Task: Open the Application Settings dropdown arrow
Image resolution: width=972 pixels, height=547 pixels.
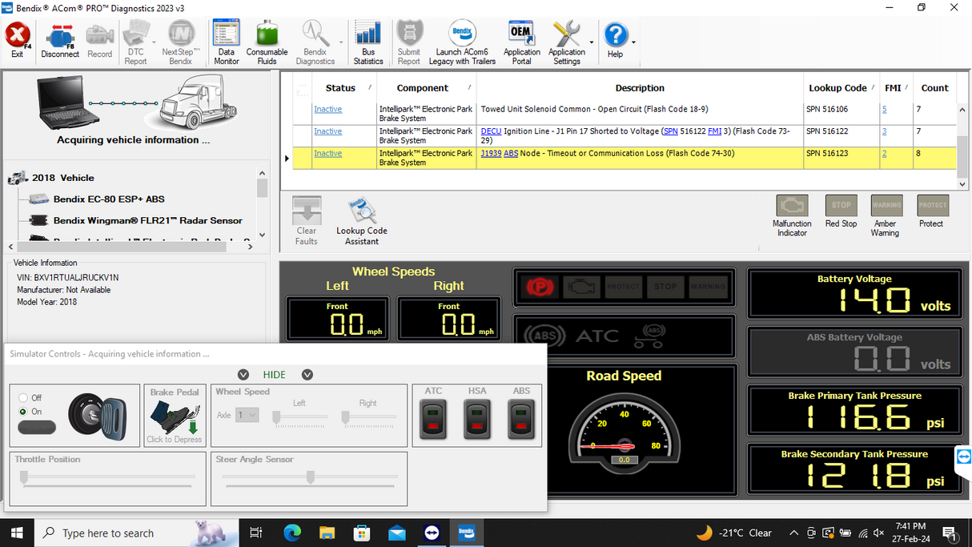Action: click(592, 41)
